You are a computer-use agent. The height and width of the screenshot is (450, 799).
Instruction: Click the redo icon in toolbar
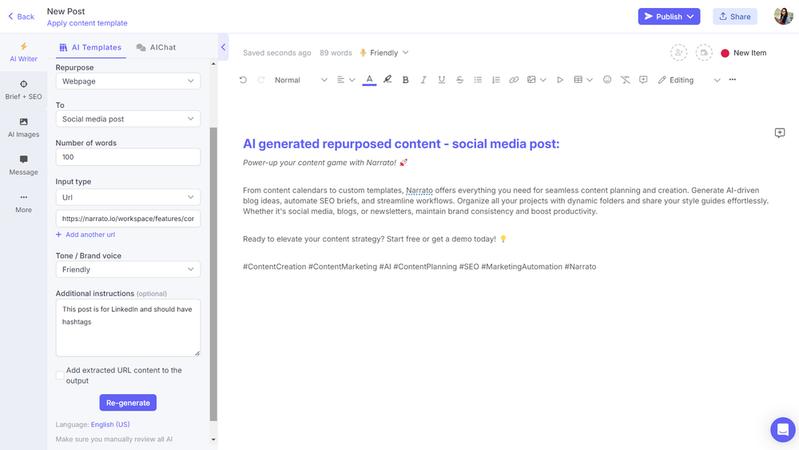[261, 80]
